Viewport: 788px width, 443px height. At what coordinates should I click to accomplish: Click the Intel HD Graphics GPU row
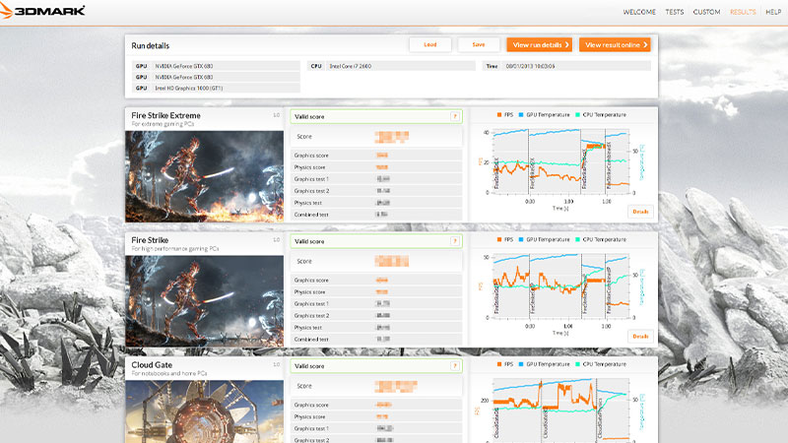(x=216, y=88)
